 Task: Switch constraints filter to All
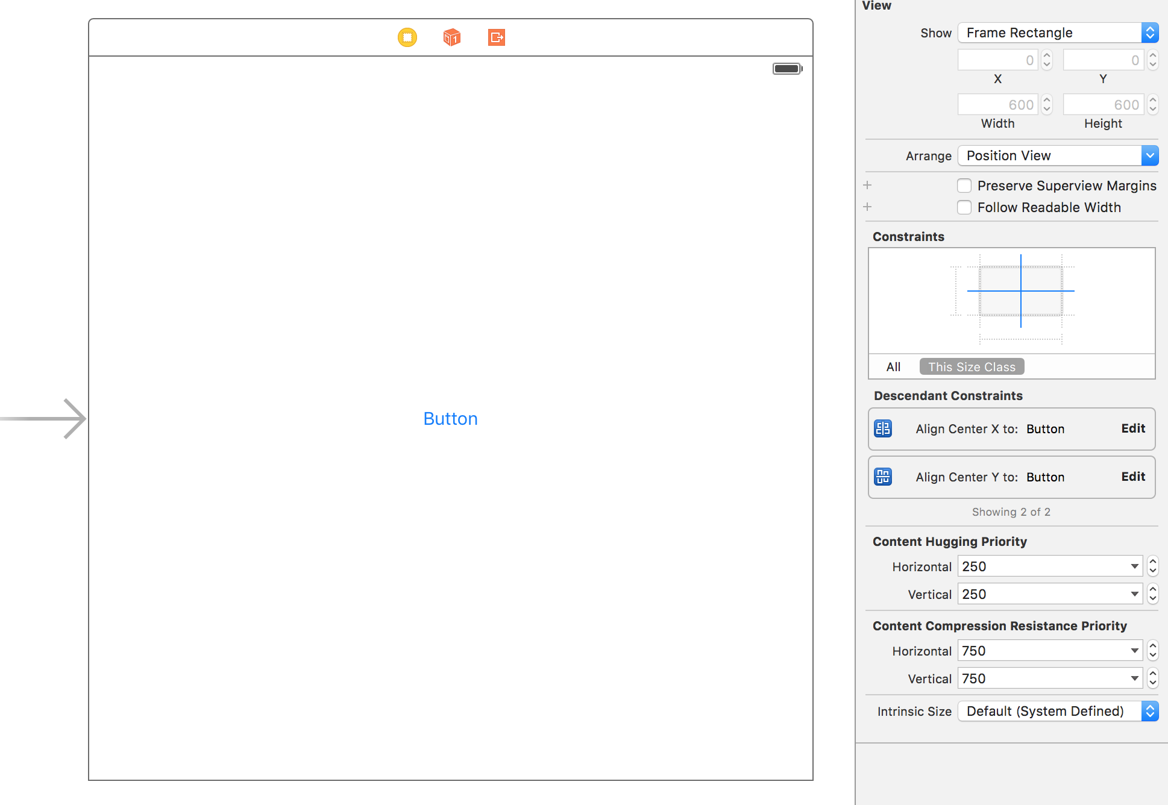[x=893, y=367]
